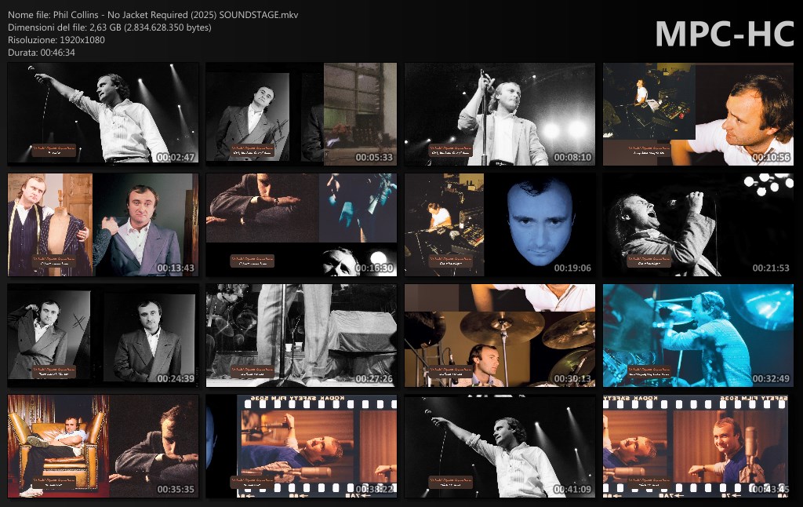Viewport: 803px width, 507px height.
Task: Click the 'Nome file' line with the SOUNDSTAGE.mkv name
Action: click(x=153, y=15)
